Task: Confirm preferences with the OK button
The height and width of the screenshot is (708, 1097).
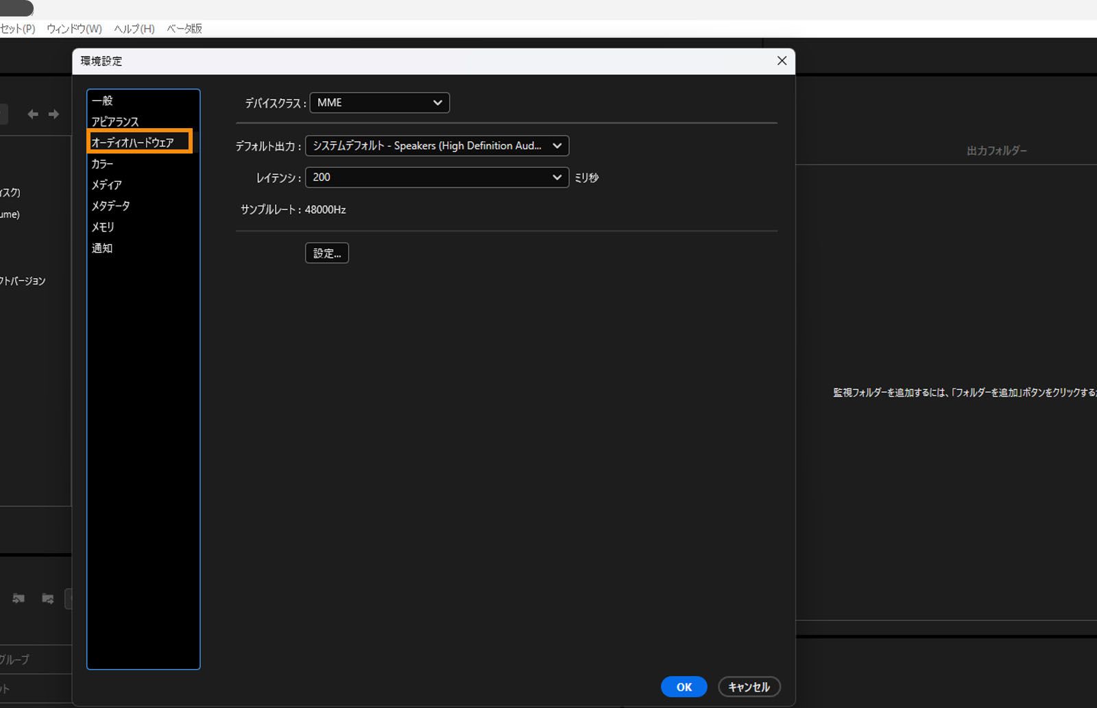Action: pyautogui.click(x=684, y=687)
